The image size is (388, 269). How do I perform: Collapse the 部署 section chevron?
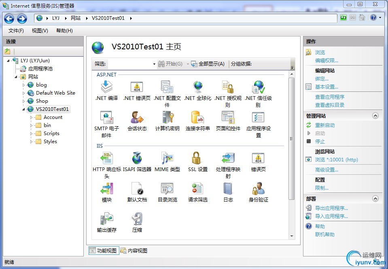(x=375, y=199)
